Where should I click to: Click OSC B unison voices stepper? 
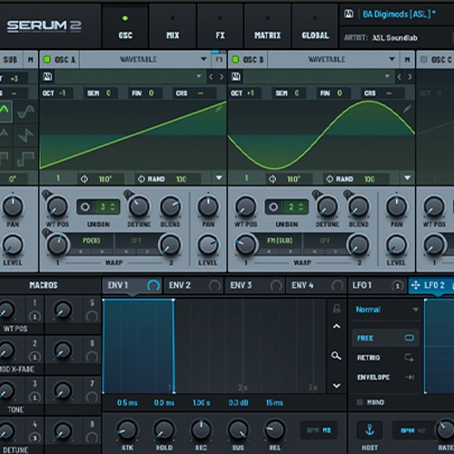[x=295, y=207]
